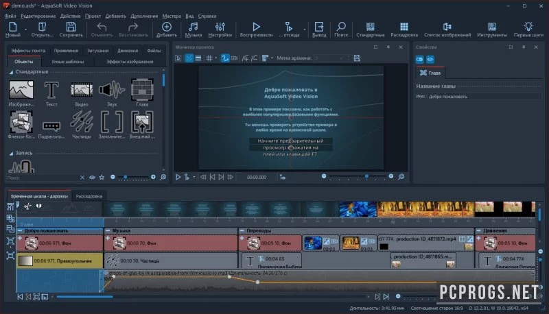Open the Эффекты изображения tab
The image size is (549, 314).
(x=130, y=62)
